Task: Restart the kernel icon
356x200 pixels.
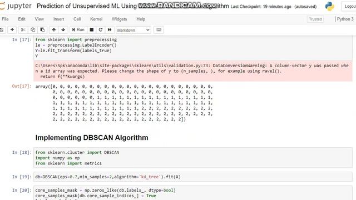Action: click(x=101, y=29)
